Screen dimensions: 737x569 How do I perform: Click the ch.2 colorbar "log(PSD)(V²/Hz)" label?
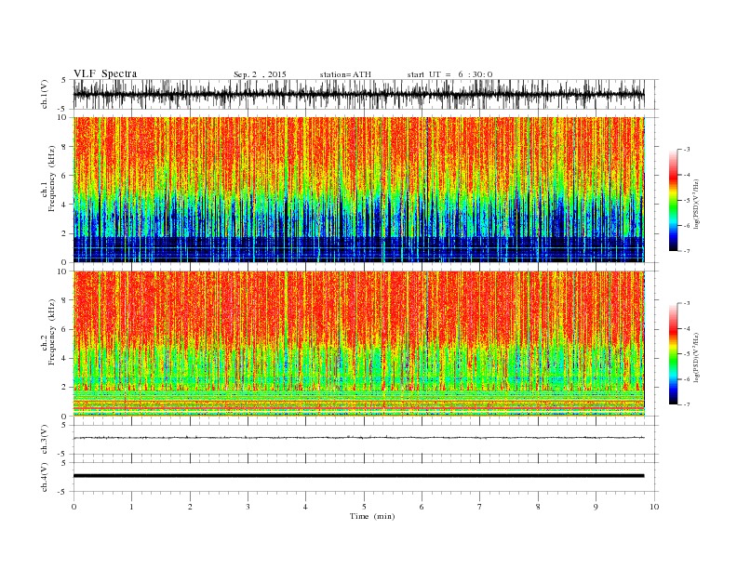[x=697, y=357]
